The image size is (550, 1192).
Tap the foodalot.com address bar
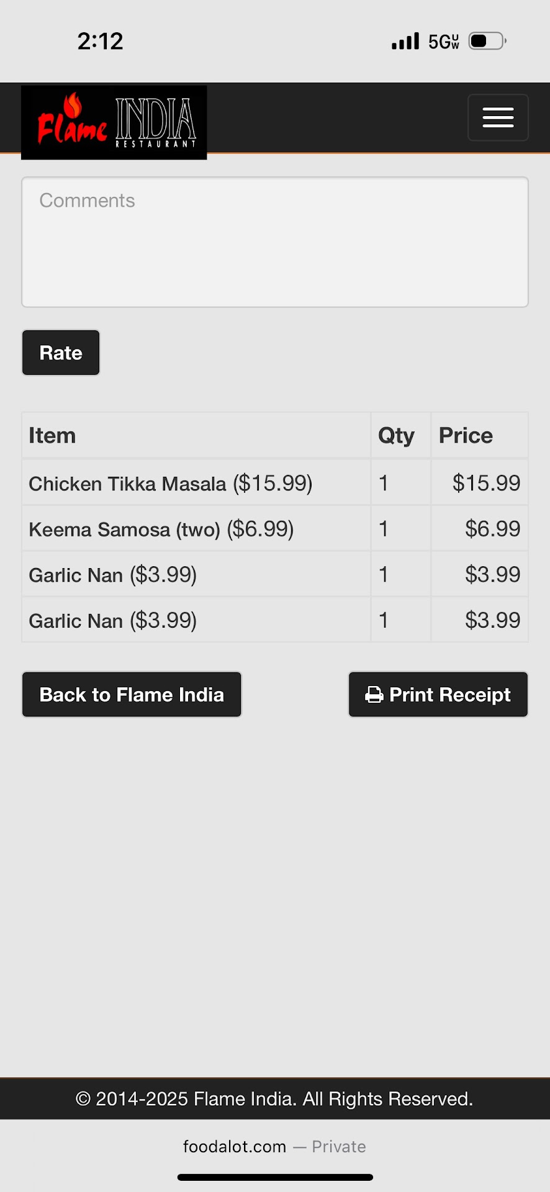274,1146
